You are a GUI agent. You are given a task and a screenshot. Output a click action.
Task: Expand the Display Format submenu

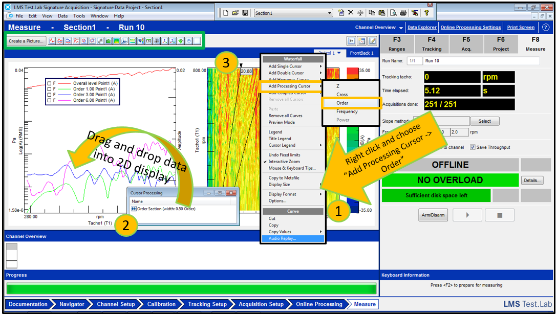[292, 194]
